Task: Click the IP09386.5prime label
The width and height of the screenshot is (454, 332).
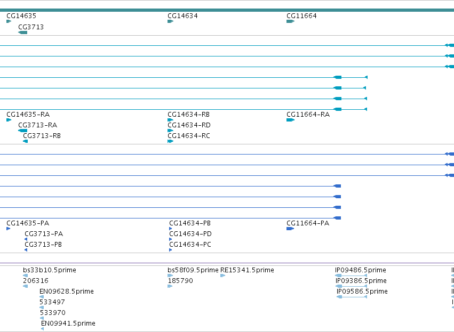Action: click(361, 281)
